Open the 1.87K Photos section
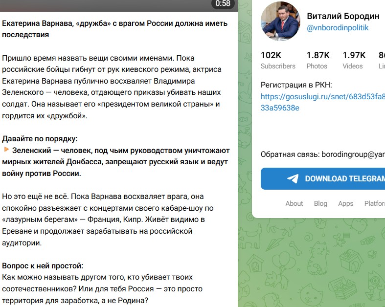 317,60
